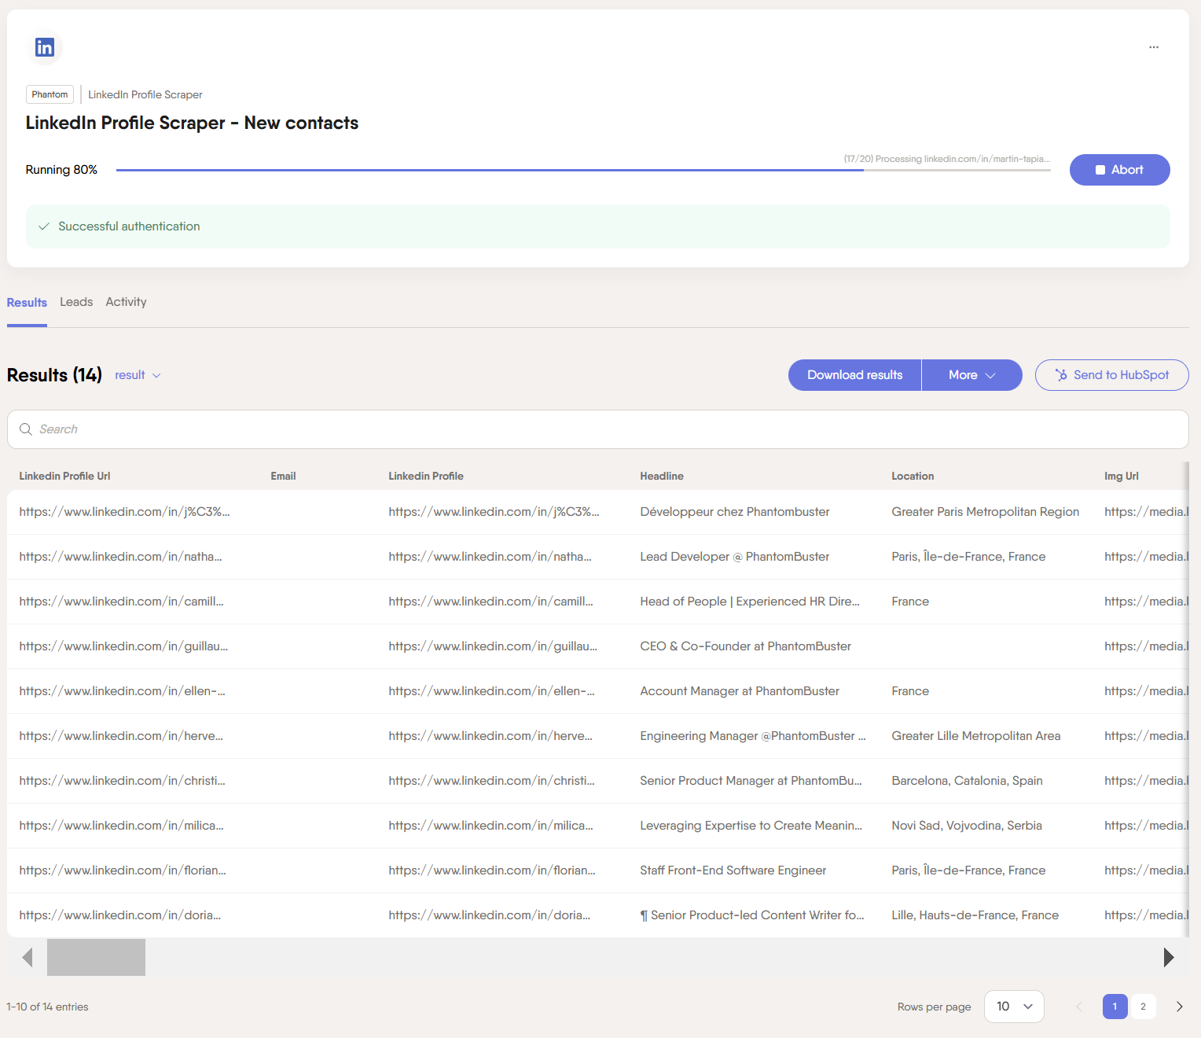
Task: Open the three-dot options menu
Action: pyautogui.click(x=1154, y=47)
